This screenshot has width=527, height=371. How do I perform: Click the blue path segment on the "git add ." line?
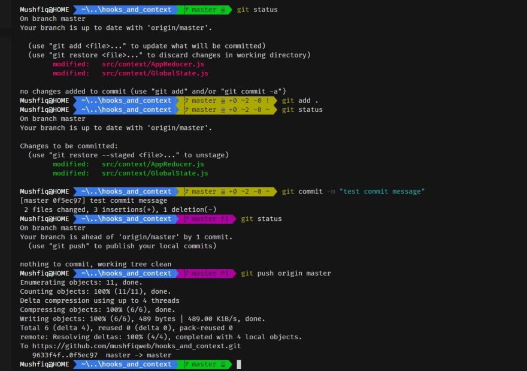coord(126,101)
